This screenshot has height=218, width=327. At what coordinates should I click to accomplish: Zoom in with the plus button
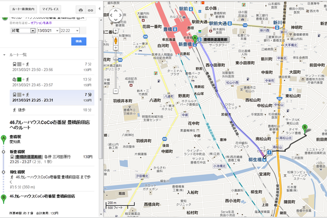[x=116, y=48]
